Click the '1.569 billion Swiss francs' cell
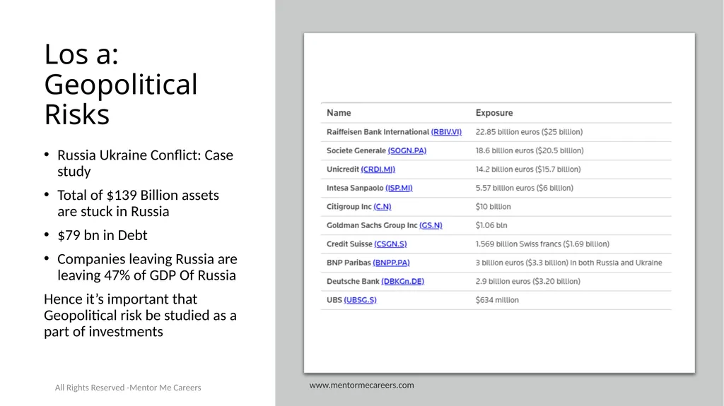This screenshot has width=724, height=406. coord(542,244)
